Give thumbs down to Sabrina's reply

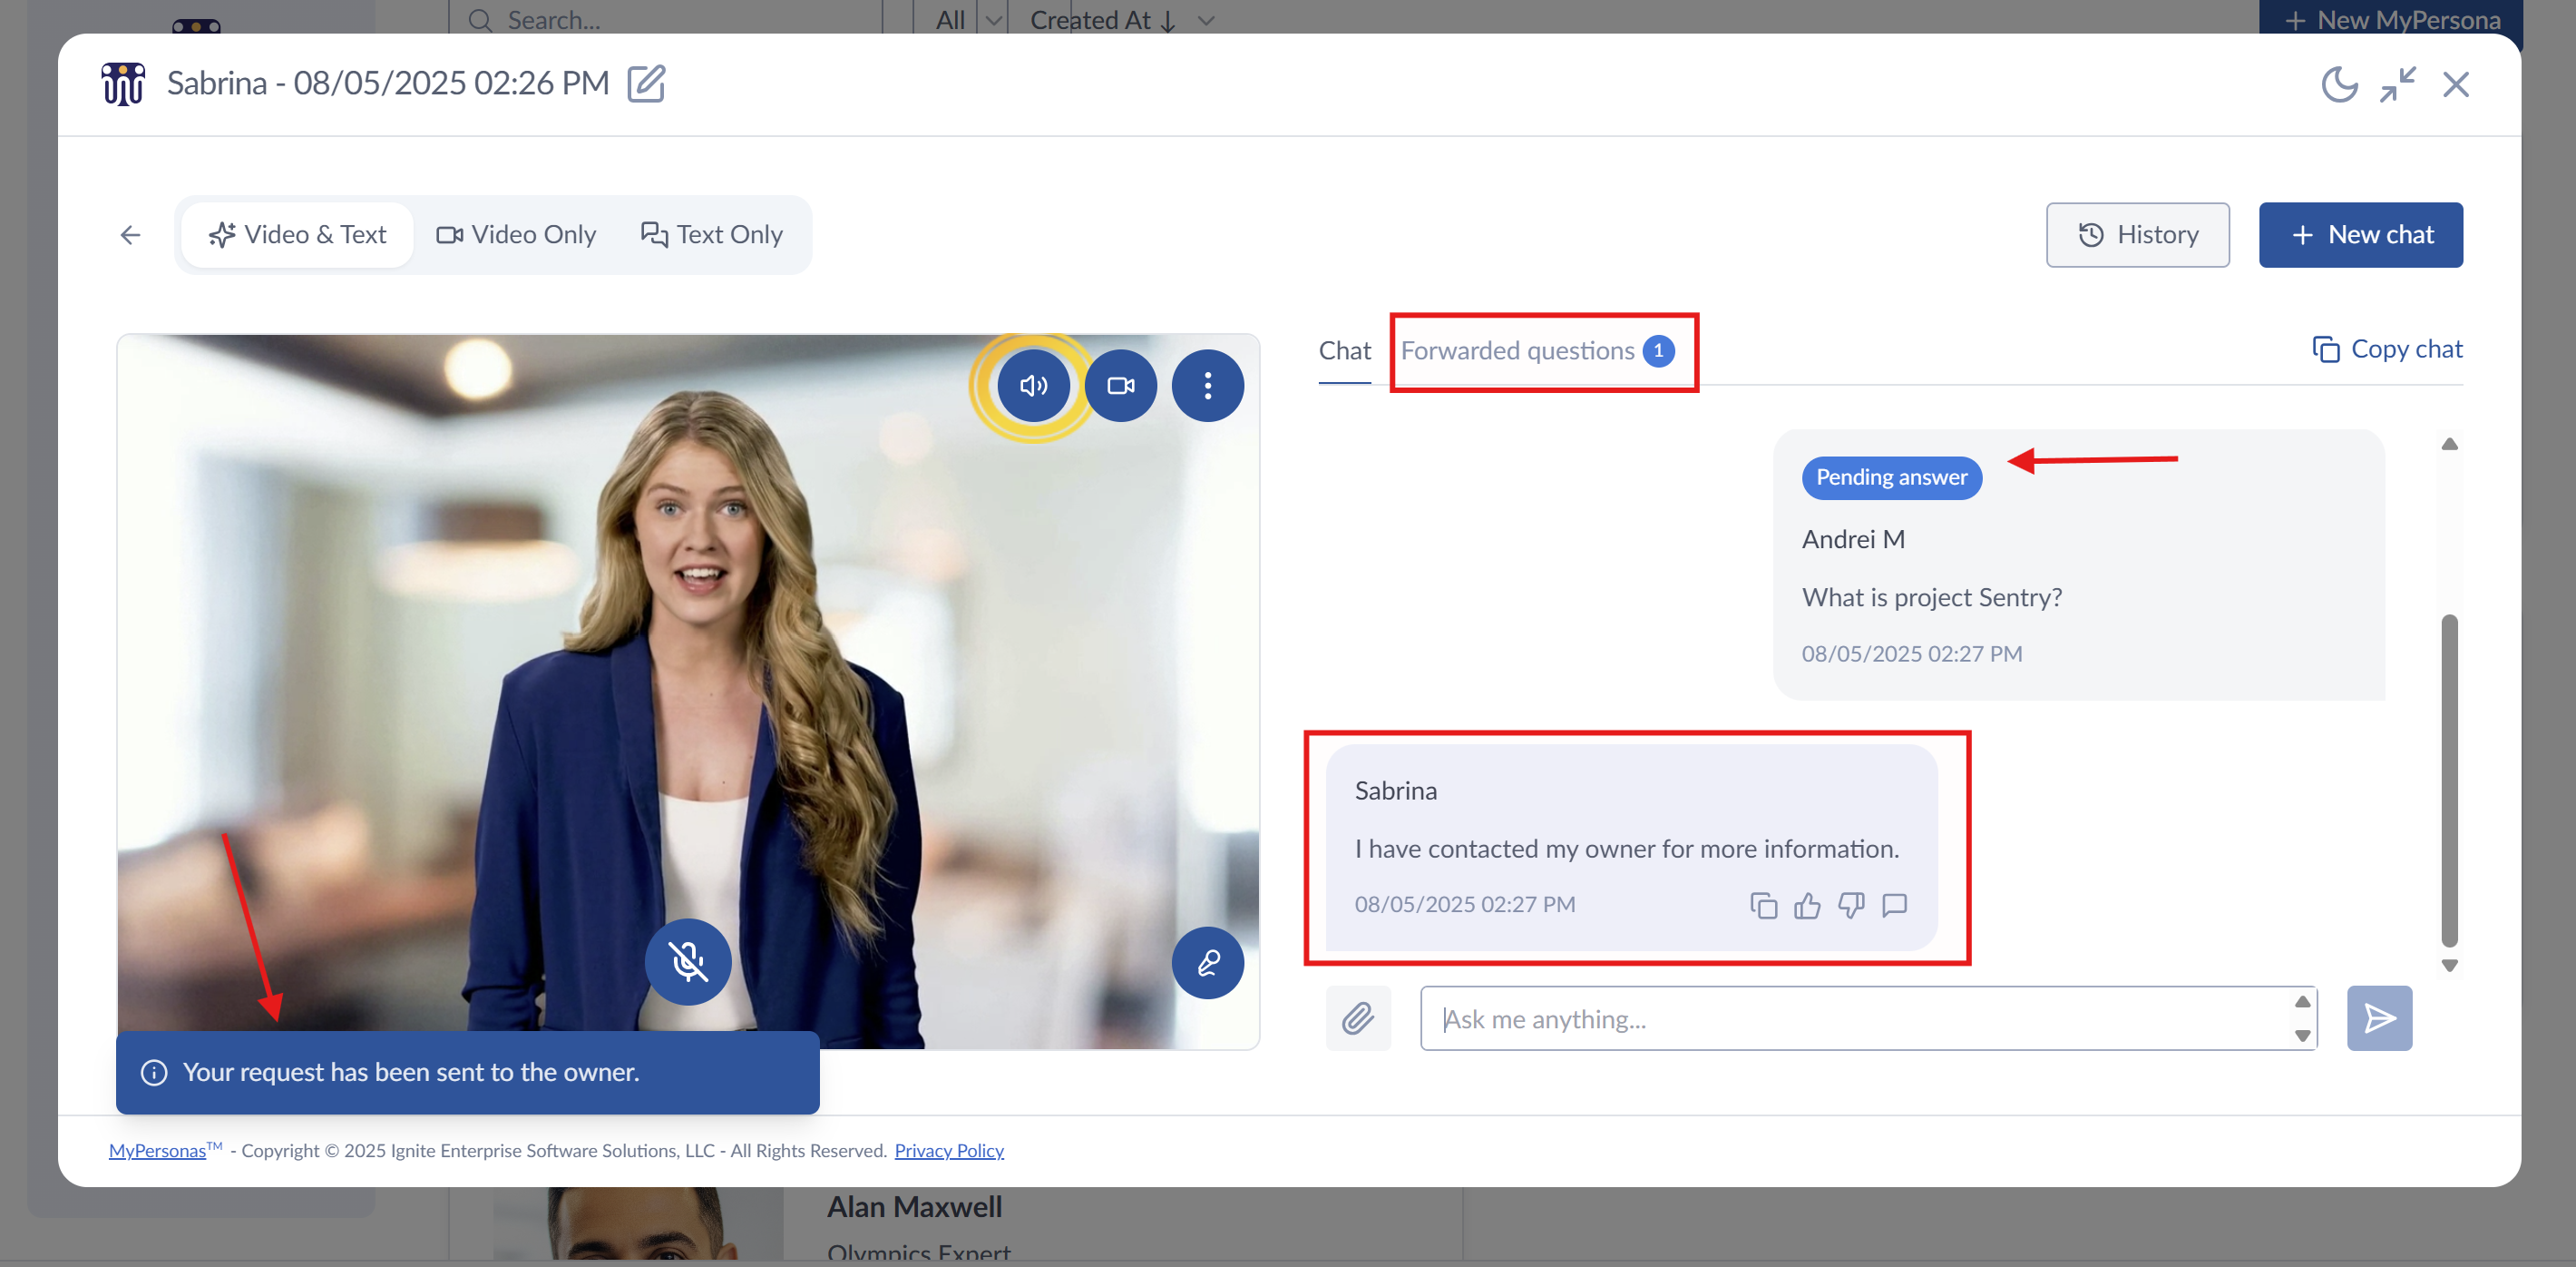[1851, 906]
